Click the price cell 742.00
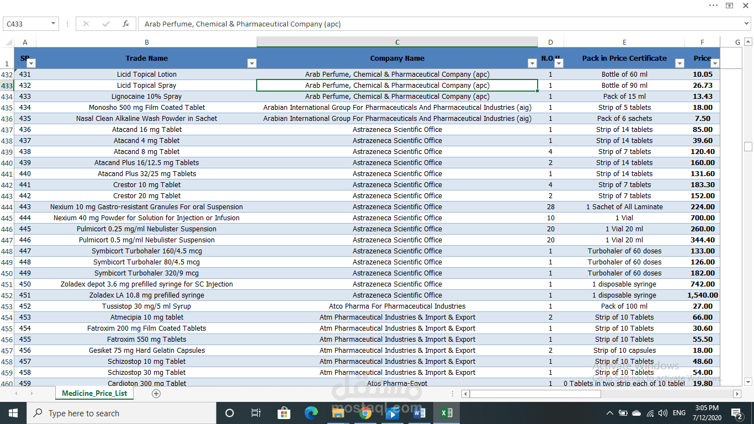Viewport: 754px width, 424px height. [703, 284]
